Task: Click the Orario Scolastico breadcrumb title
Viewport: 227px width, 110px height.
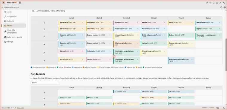Action: pos(11,7)
